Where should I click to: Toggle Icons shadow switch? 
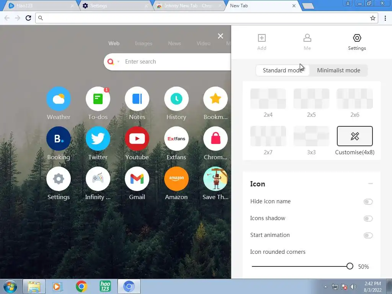[368, 219]
